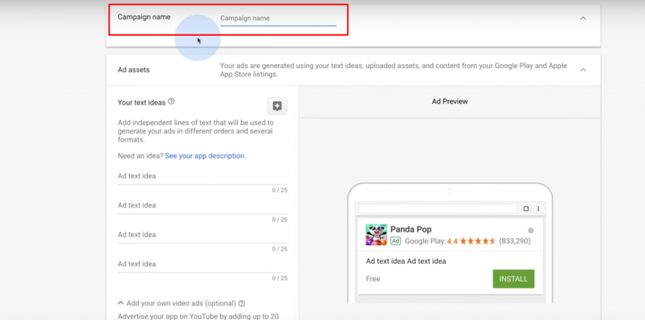Click the three-dot menu in phone preview

[x=538, y=209]
